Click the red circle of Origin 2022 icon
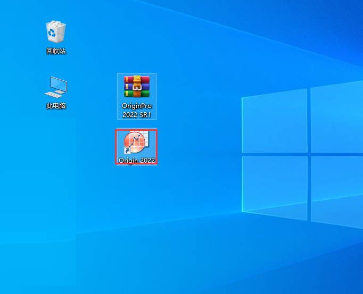 (x=131, y=144)
